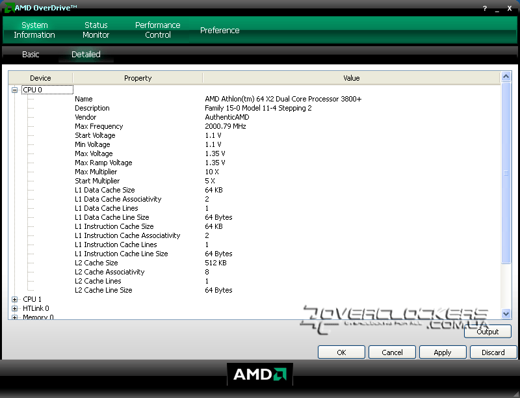Viewport: 520px width, 398px height.
Task: Expand the CPU 1 tree node
Action: 14,299
